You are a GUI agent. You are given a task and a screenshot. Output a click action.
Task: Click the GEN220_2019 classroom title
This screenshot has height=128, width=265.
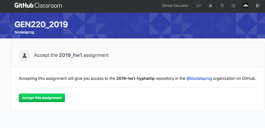pos(41,24)
